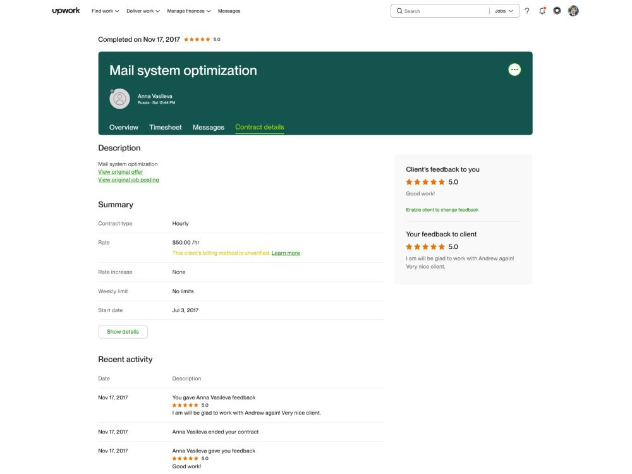
Task: Open the notifications bell icon
Action: point(542,11)
